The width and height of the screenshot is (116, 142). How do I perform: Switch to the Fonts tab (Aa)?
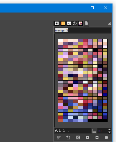pyautogui.click(x=69, y=24)
